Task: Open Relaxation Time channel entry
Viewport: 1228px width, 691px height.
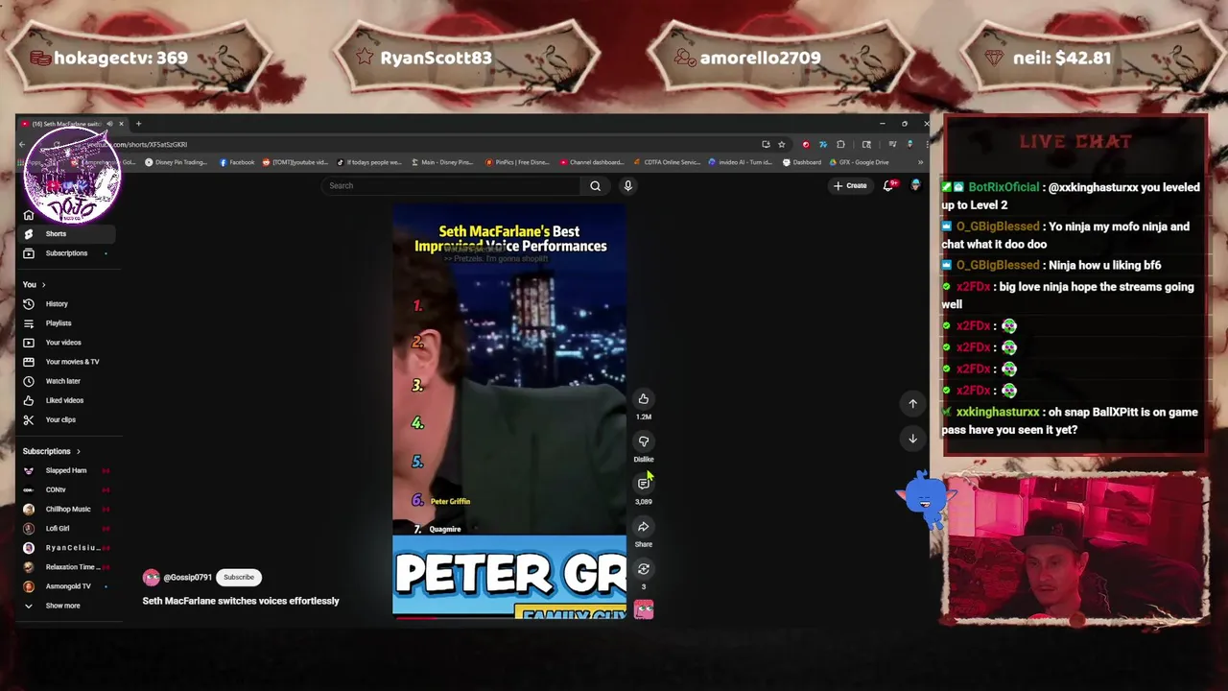Action: 67,567
